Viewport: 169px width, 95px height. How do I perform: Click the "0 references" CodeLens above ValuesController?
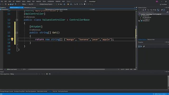(x=29, y=17)
